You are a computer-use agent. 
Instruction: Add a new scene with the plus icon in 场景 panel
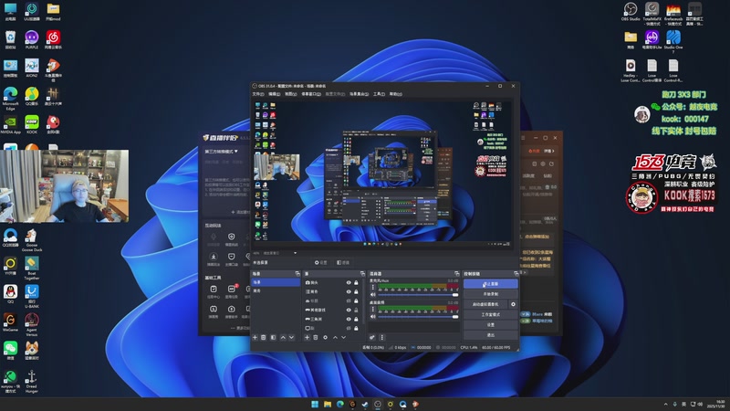[255, 337]
